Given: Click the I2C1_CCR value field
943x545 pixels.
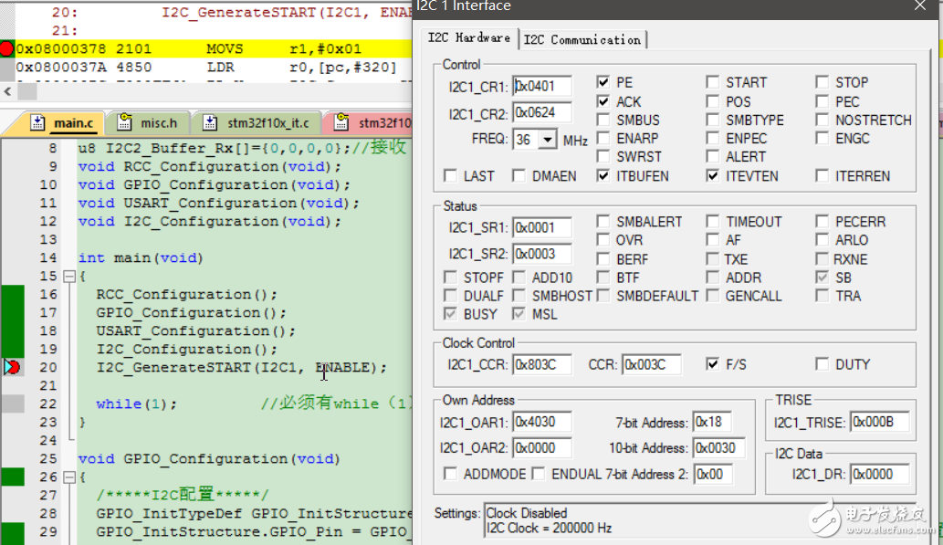Looking at the screenshot, I should click(x=542, y=364).
